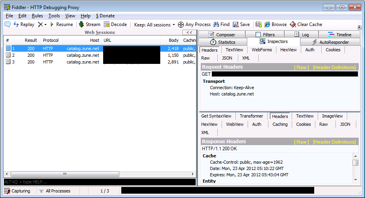Open the File menu
365x198 pixels.
coord(9,16)
